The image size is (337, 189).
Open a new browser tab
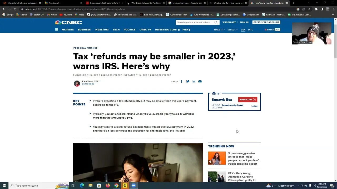click(294, 3)
